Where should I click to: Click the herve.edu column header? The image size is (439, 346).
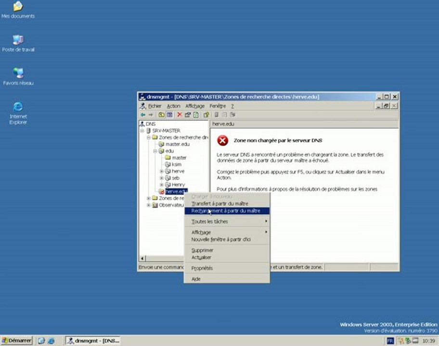coord(304,124)
